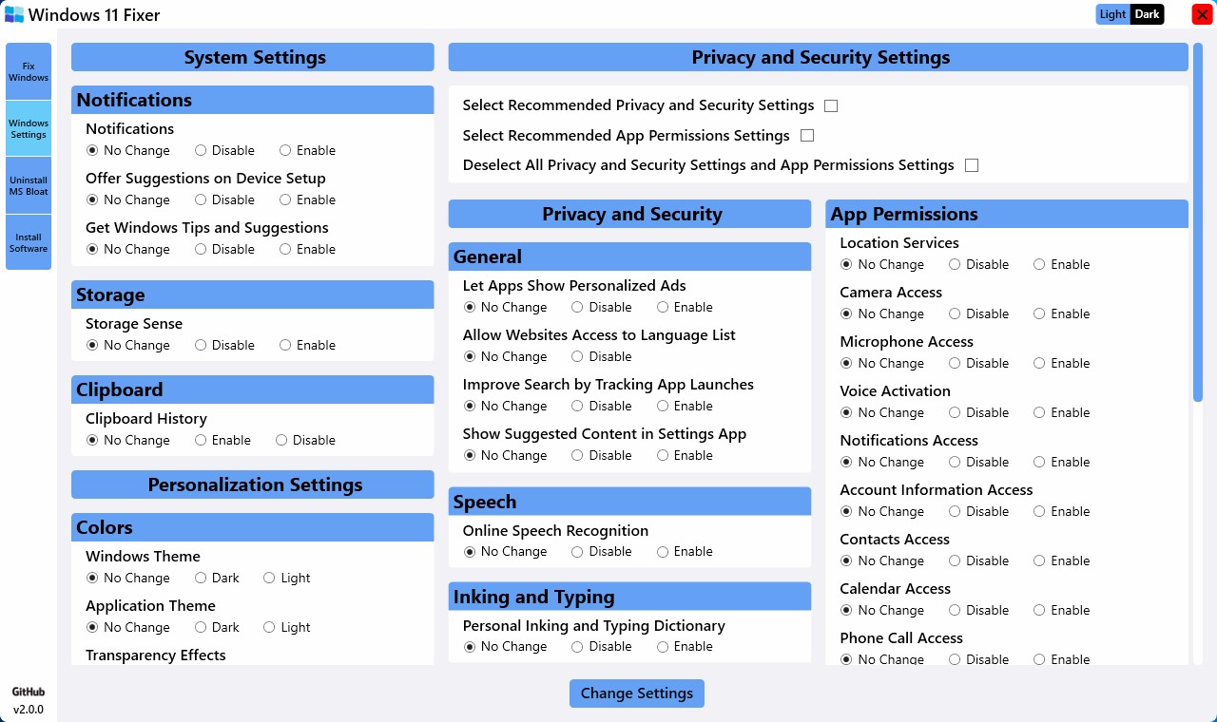Check Select Recommended Privacy and Security Settings
Image resolution: width=1217 pixels, height=722 pixels.
coord(831,105)
